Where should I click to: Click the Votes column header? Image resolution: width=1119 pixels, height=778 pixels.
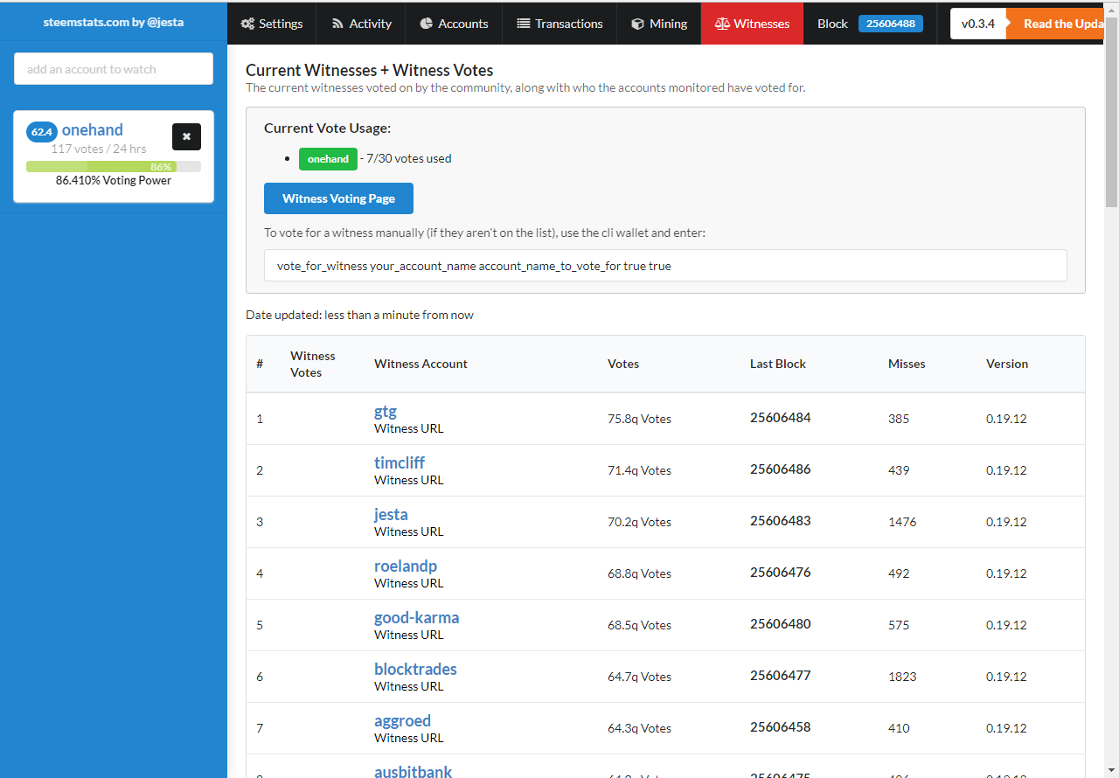(623, 364)
